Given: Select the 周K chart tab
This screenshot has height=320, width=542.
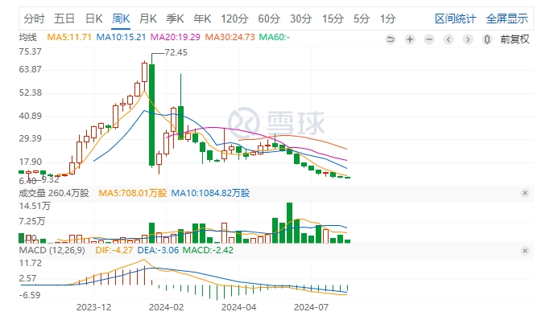Looking at the screenshot, I should tap(121, 18).
